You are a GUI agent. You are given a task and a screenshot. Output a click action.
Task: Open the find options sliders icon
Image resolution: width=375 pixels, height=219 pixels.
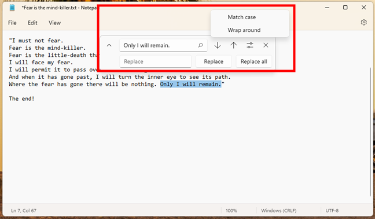click(x=249, y=45)
